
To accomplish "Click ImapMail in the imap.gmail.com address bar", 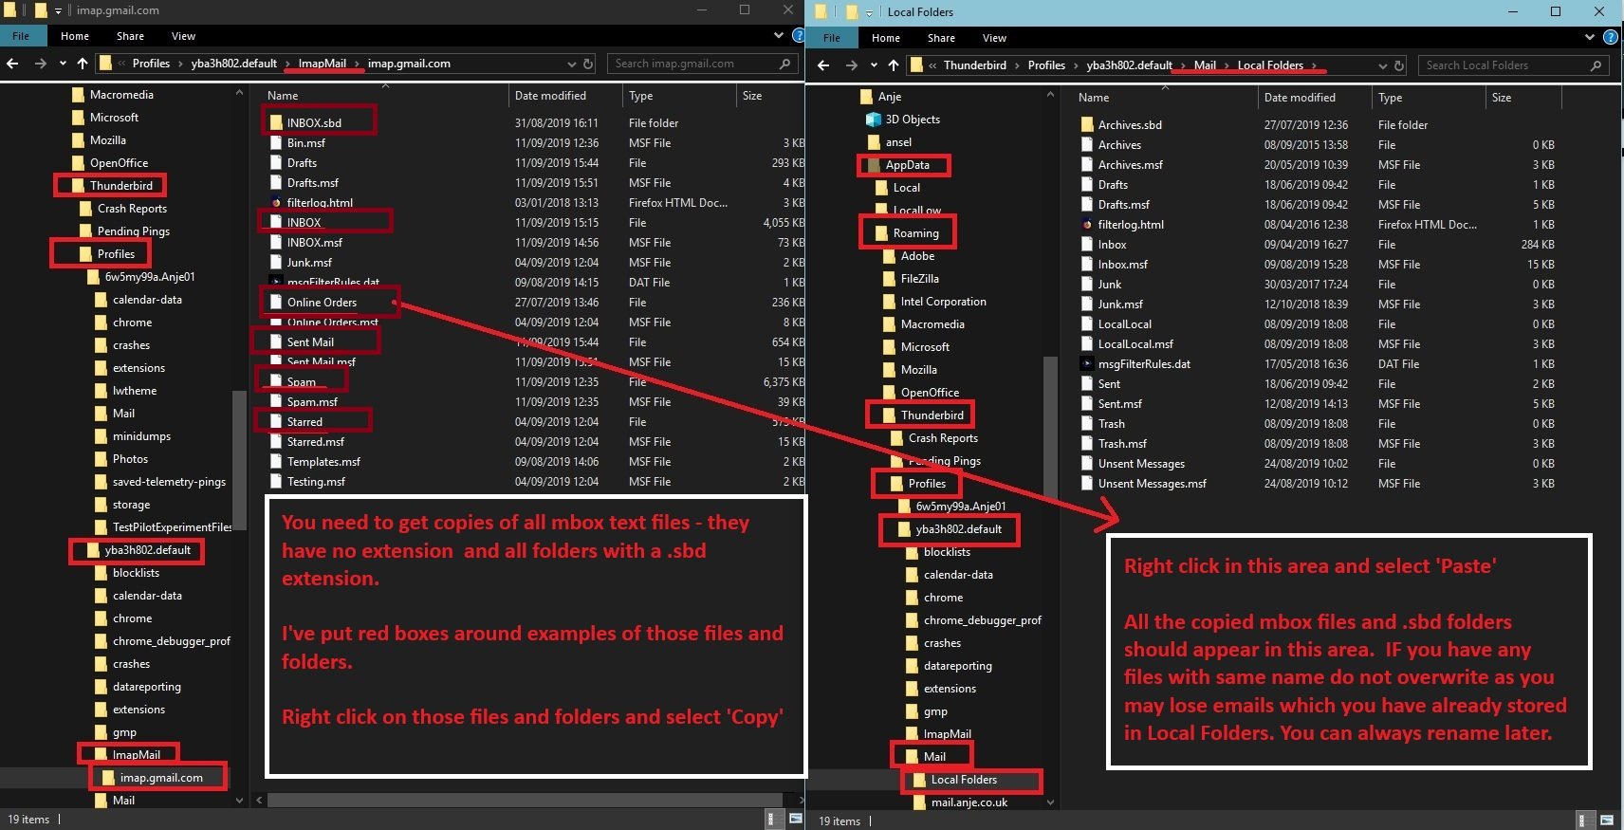I will [323, 64].
